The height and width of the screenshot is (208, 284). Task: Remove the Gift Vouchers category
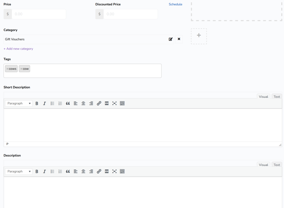(179, 39)
